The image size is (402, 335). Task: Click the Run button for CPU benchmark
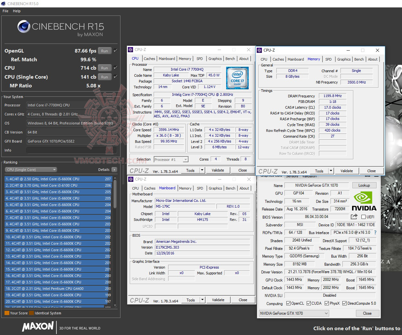pos(104,68)
